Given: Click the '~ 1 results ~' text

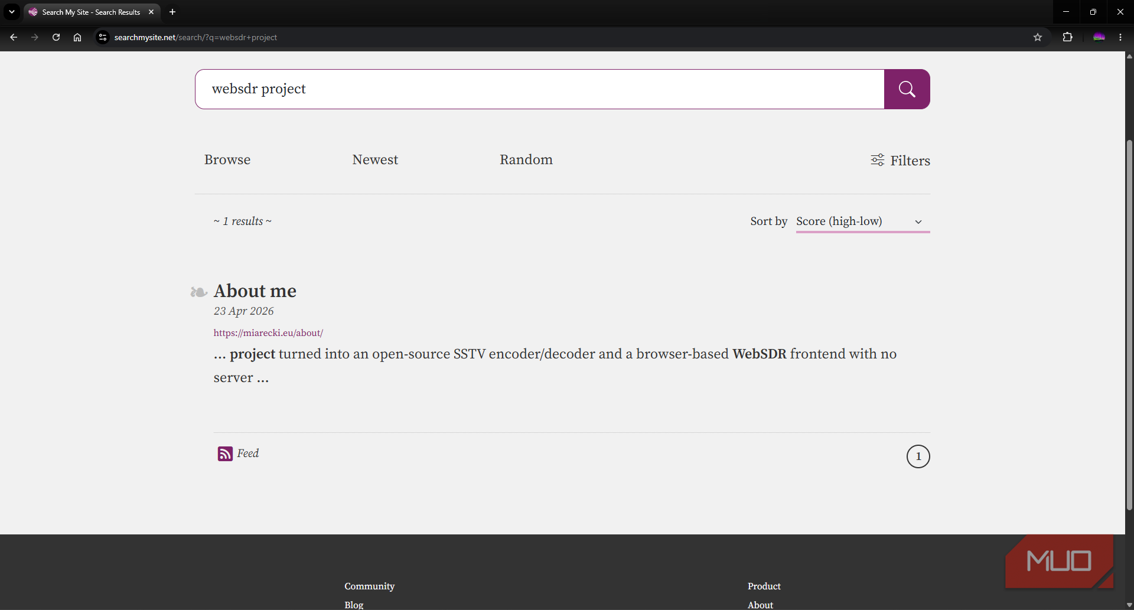Looking at the screenshot, I should [243, 221].
